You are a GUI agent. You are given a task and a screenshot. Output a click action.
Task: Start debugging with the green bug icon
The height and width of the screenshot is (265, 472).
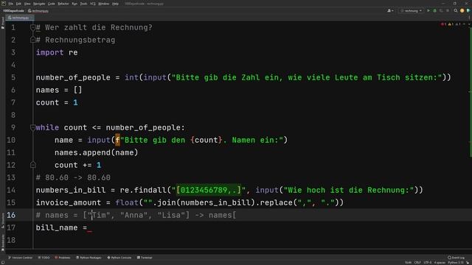(x=434, y=11)
